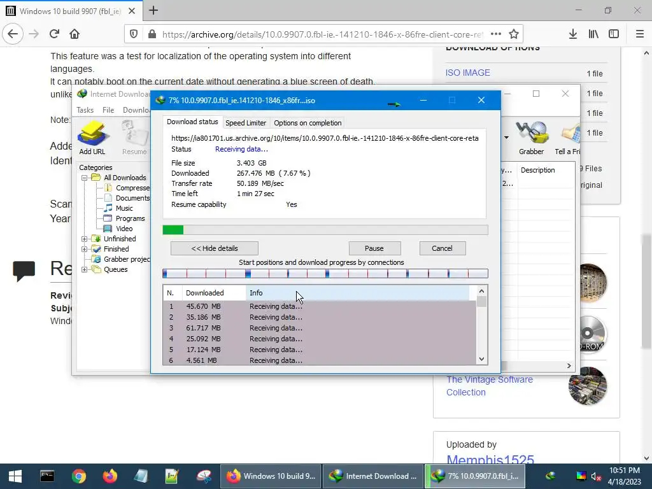Collapse the All Downloads tree node
Screen dimensions: 652x489
[x=84, y=178]
